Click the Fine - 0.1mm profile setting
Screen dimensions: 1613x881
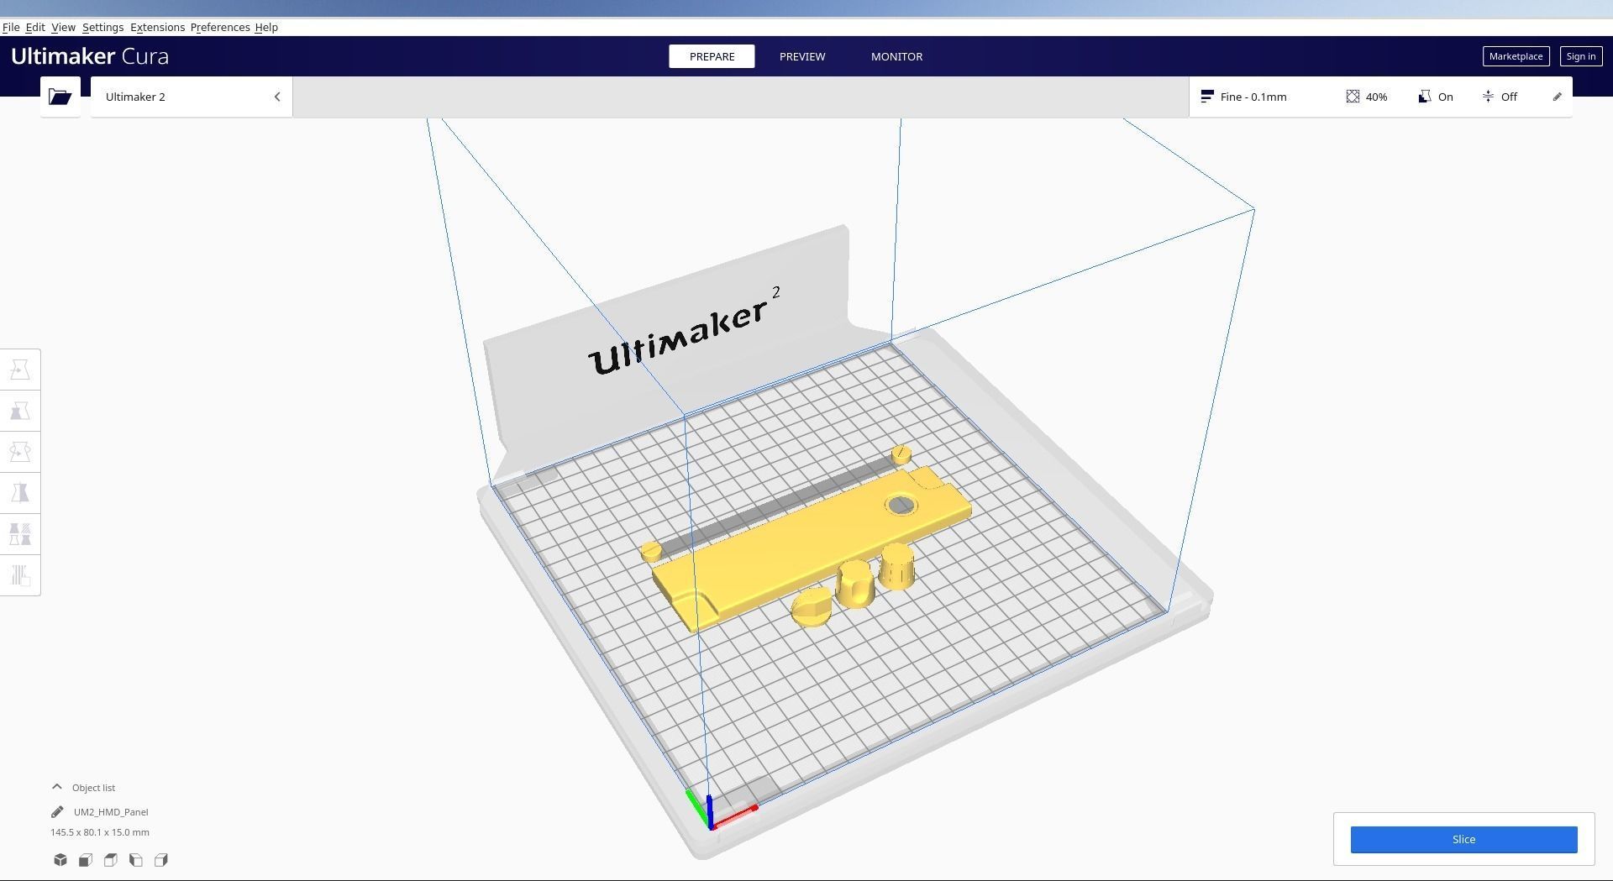(x=1243, y=97)
